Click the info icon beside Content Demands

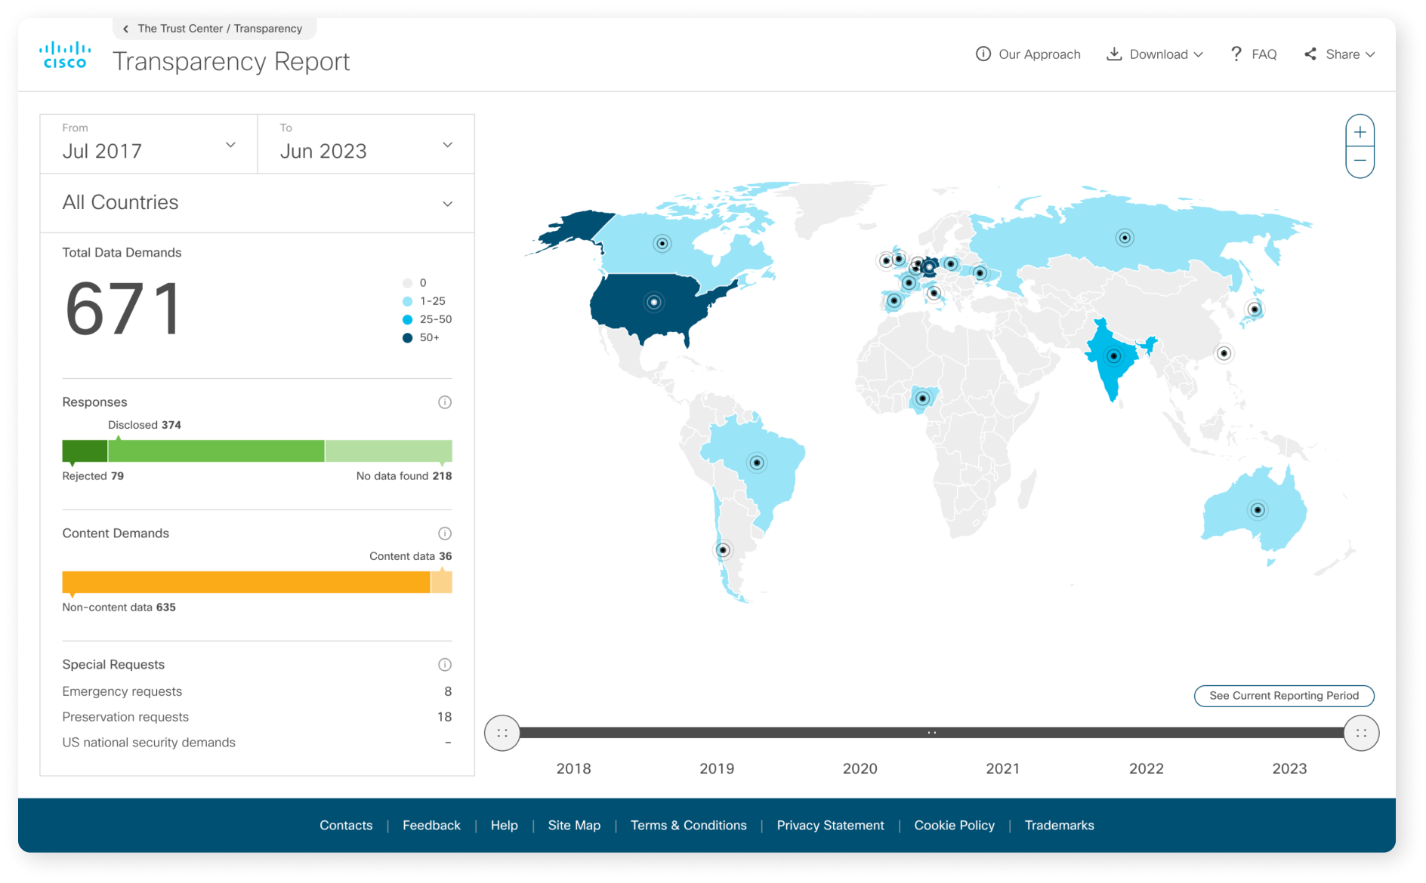coord(445,534)
